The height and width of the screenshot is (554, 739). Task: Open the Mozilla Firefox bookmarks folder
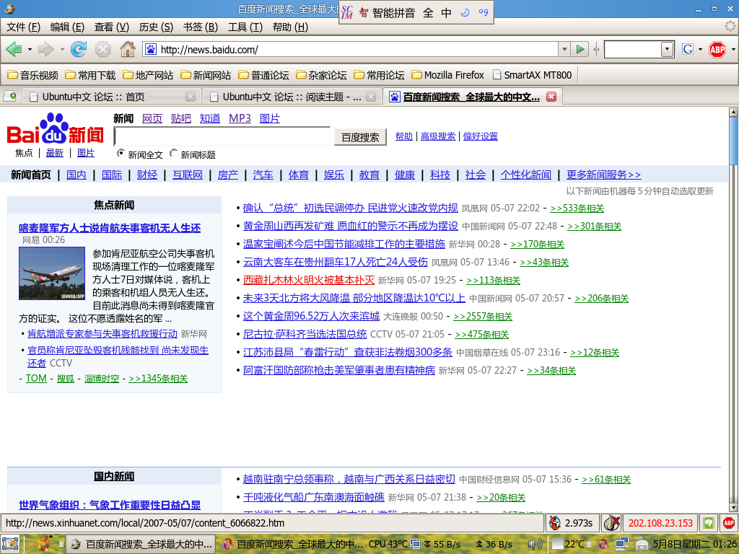[447, 75]
